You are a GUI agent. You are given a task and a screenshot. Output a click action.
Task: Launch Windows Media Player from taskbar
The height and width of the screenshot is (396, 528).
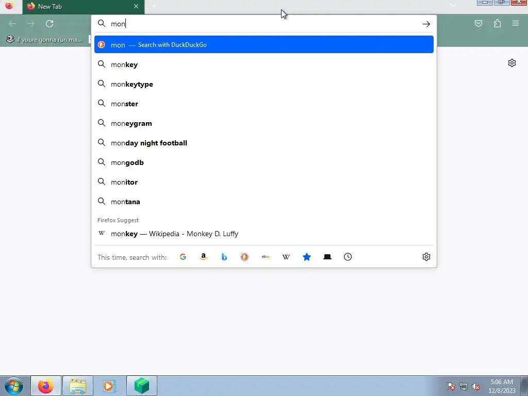coord(109,386)
